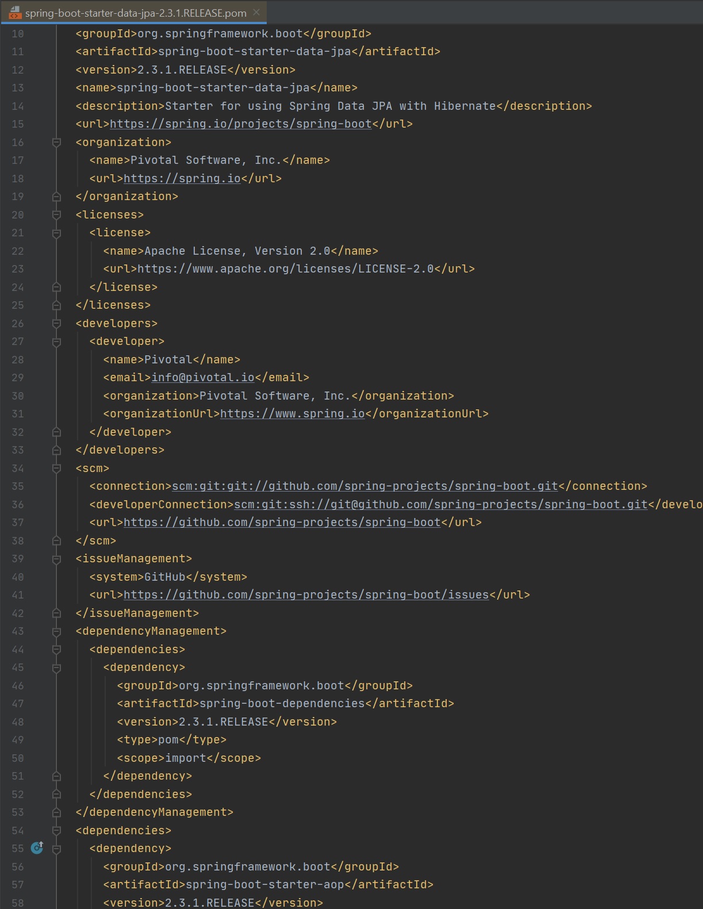Click the closing developer tag fold marker
This screenshot has height=909, width=703.
[56, 432]
